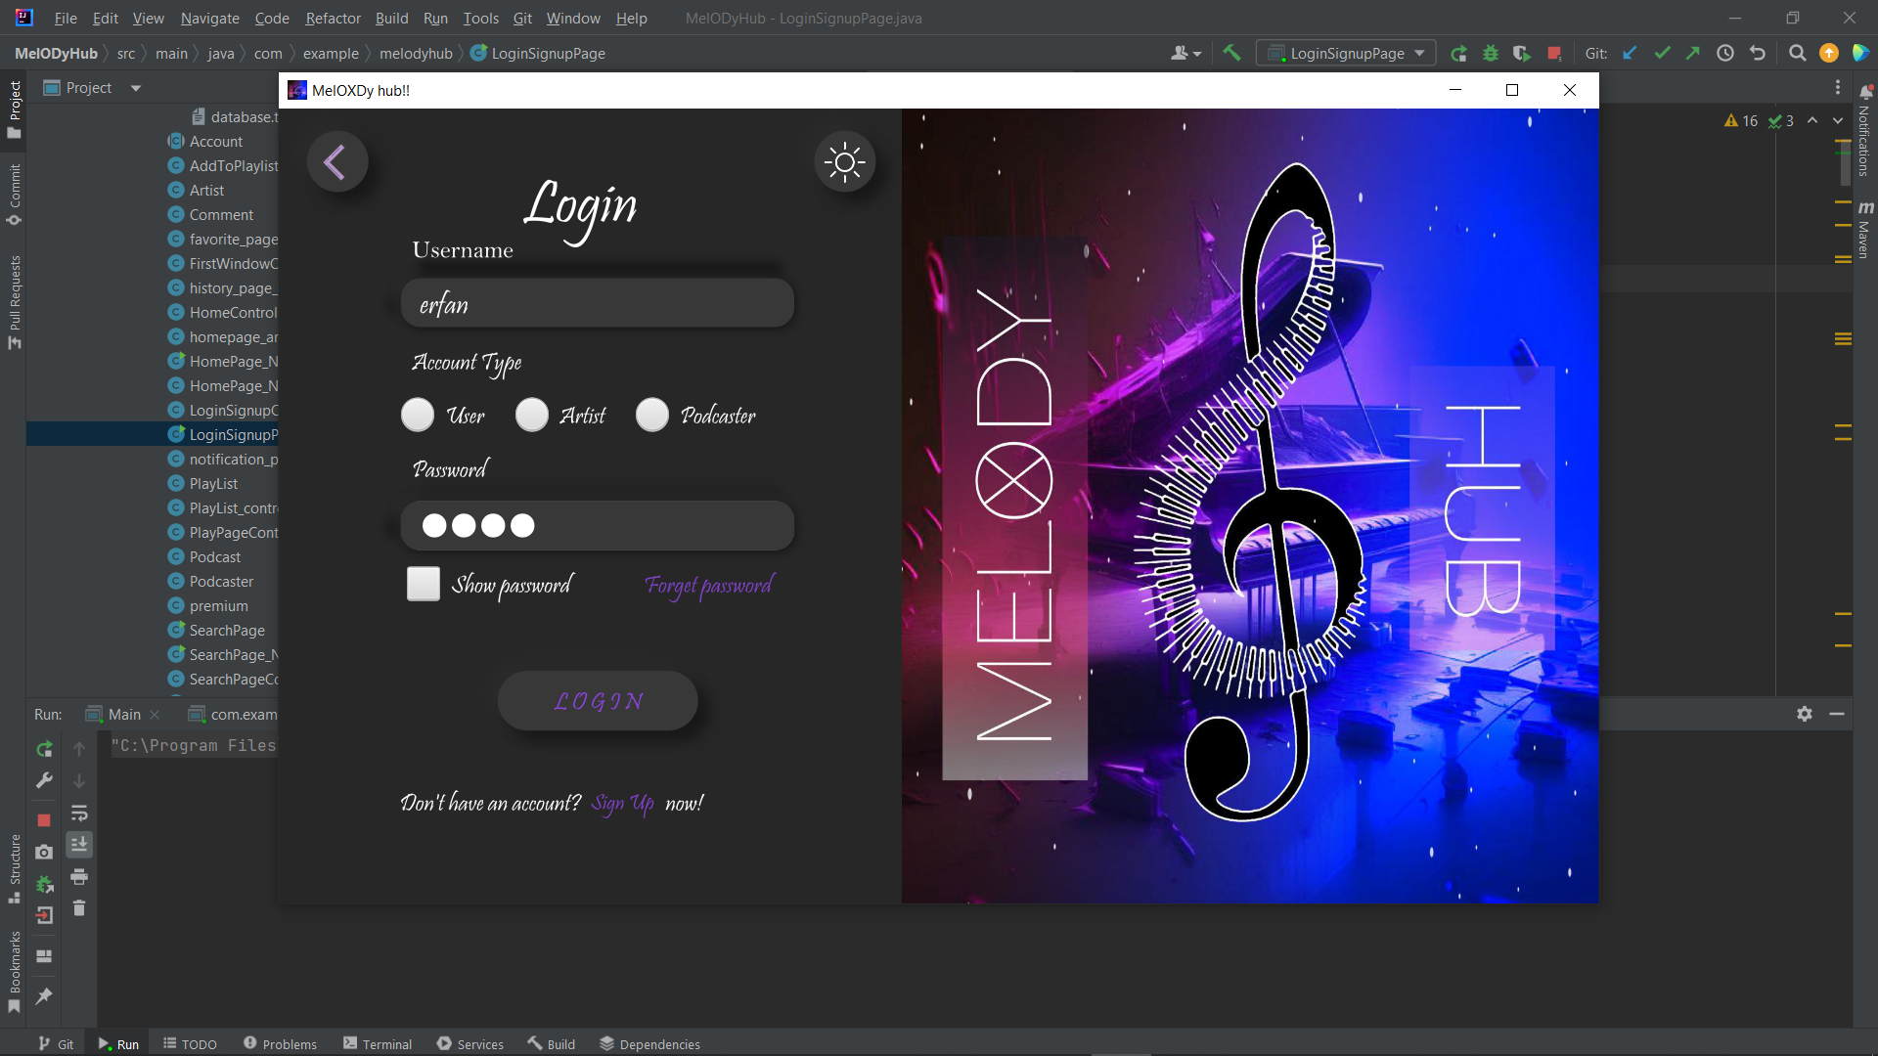Toggle the app theme with the sun icon
Viewport: 1878px width, 1056px height.
(x=845, y=161)
